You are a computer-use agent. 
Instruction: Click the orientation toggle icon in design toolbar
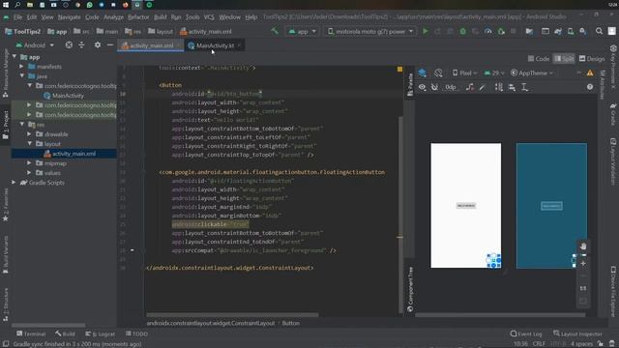(438, 73)
